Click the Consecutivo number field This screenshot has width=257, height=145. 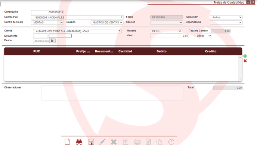pyautogui.click(x=47, y=12)
